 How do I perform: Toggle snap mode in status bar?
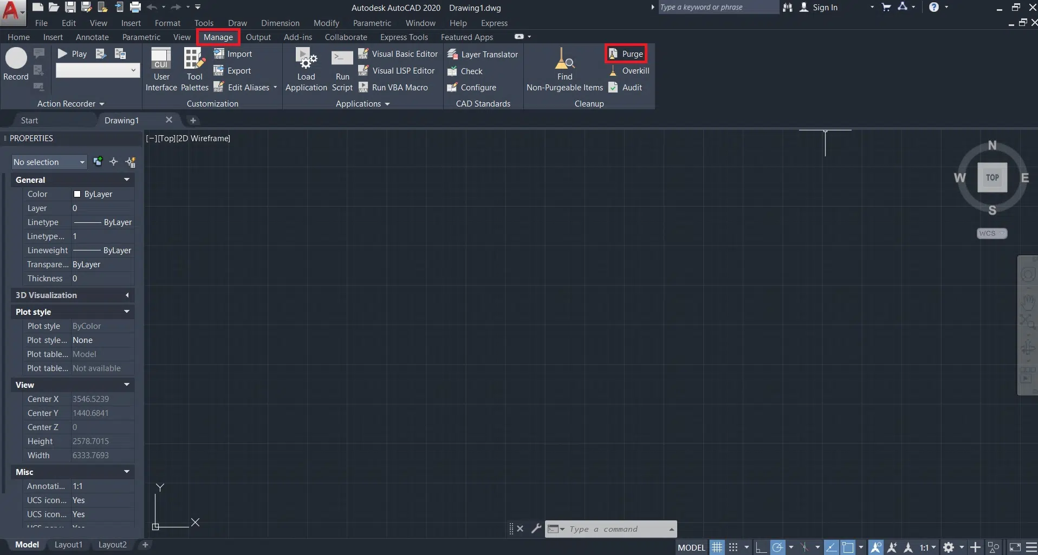point(733,547)
